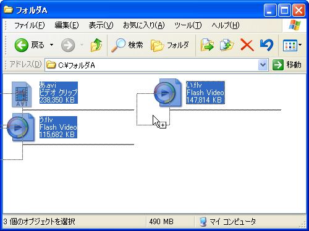Open the Search (検索) tool

tap(127, 45)
